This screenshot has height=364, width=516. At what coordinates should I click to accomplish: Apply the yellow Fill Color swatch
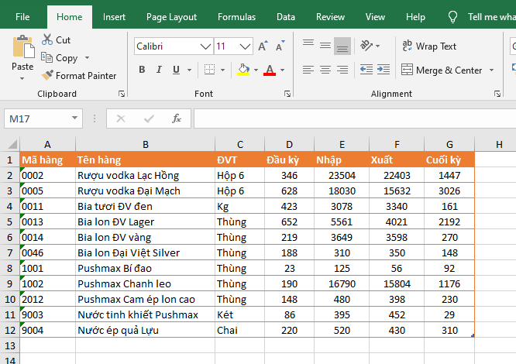243,70
